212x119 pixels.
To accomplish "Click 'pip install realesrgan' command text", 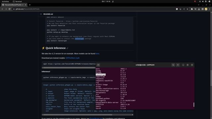I will coord(57,41).
